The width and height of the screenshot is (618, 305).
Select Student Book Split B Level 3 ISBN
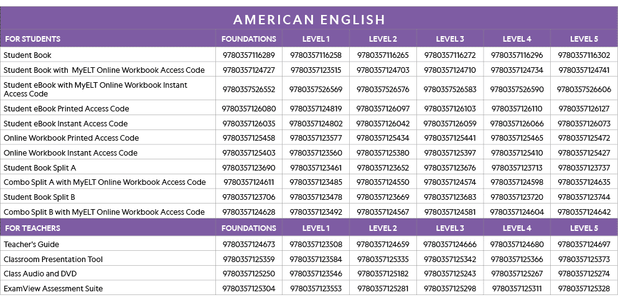[449, 197]
